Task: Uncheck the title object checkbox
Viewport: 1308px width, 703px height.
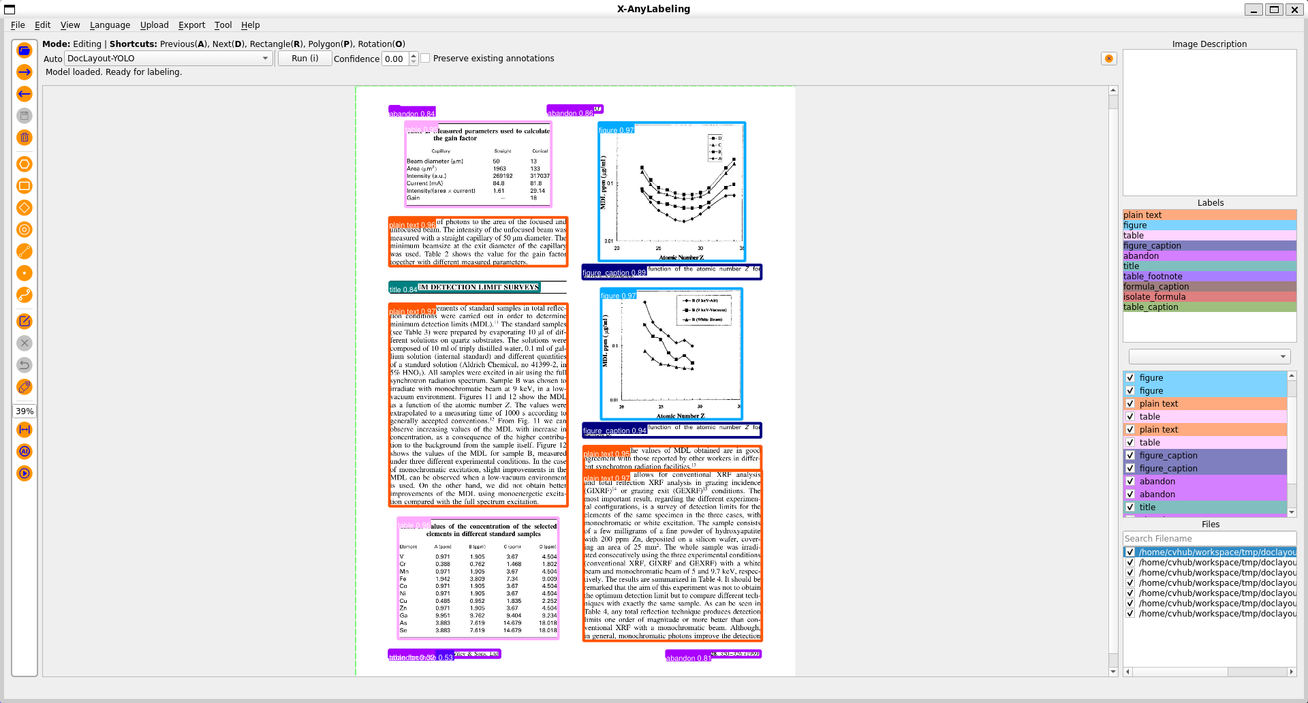Action: [1130, 507]
